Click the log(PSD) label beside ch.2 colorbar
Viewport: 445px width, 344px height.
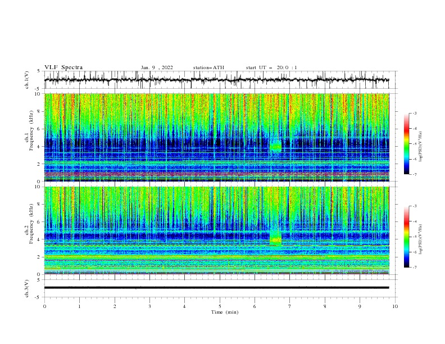pos(420,239)
